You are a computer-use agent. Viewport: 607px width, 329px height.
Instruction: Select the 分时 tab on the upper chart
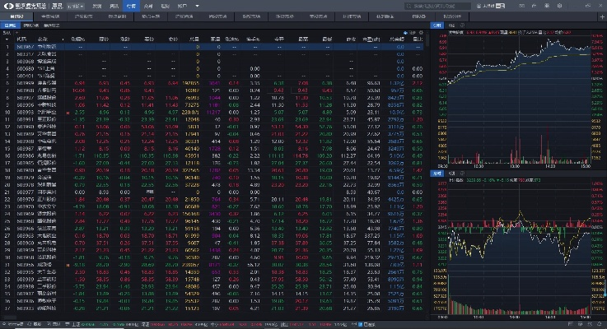pos(437,25)
